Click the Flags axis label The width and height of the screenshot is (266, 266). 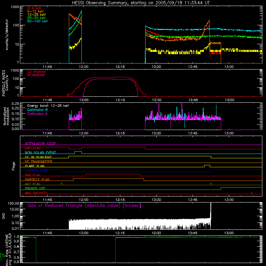(14, 166)
